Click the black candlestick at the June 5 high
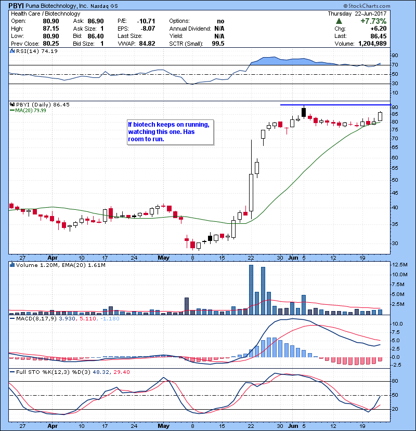The height and width of the screenshot is (431, 416). point(304,112)
